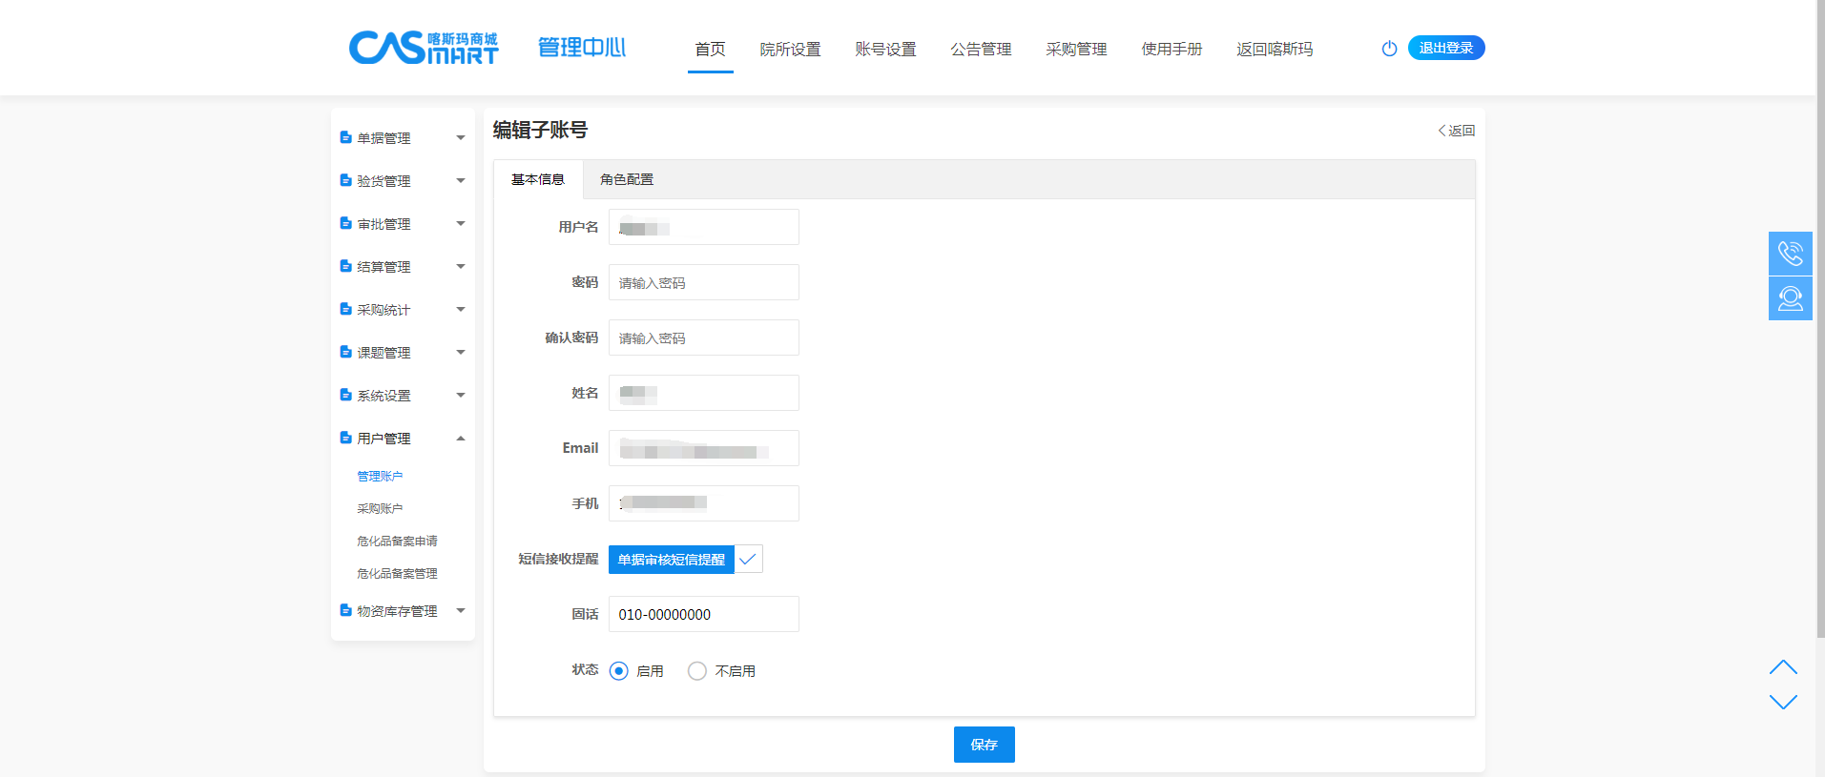Click the document icon next to 单据管理
The image size is (1825, 777).
tap(345, 138)
